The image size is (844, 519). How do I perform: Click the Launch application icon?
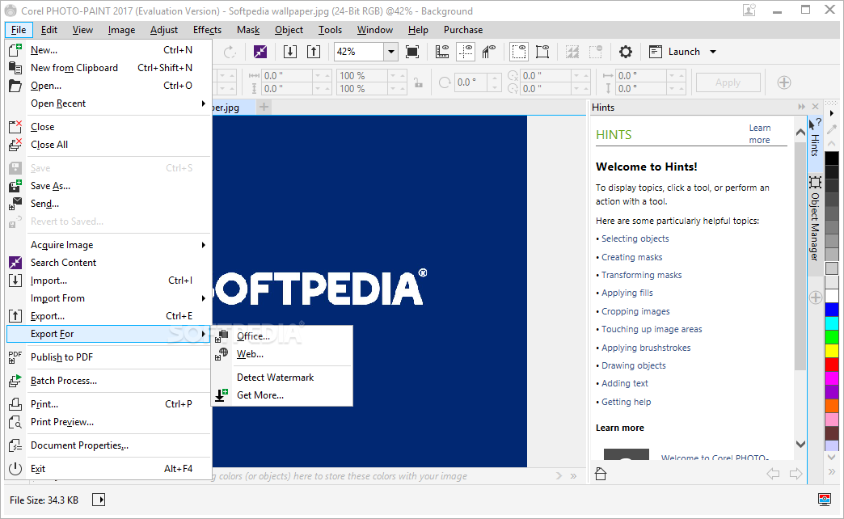click(656, 52)
